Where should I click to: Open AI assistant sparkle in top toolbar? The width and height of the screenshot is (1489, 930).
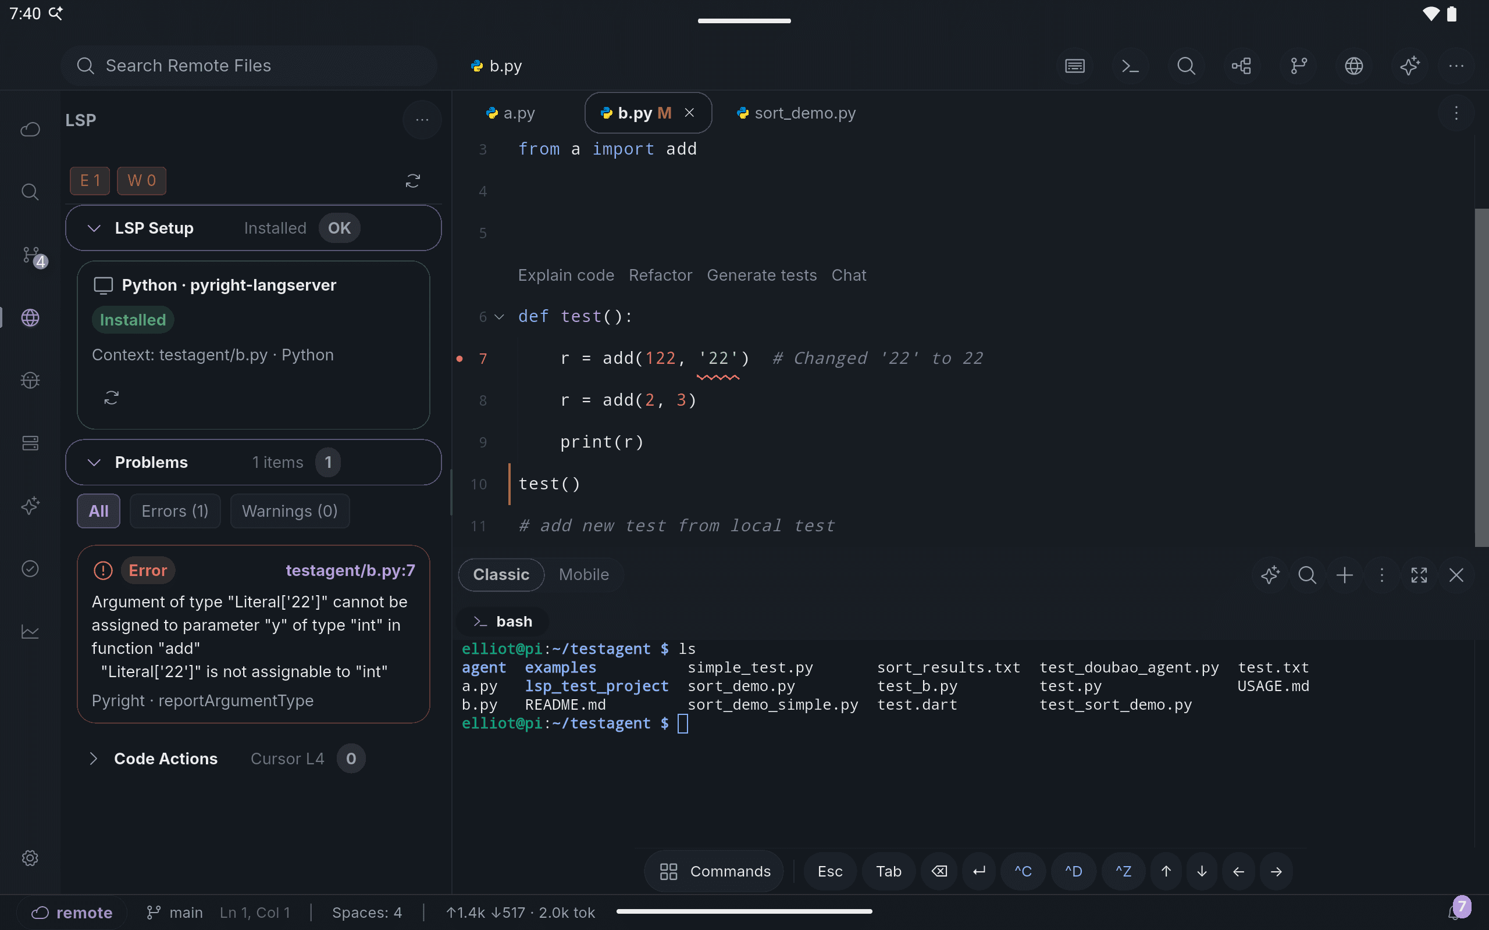pos(1410,66)
